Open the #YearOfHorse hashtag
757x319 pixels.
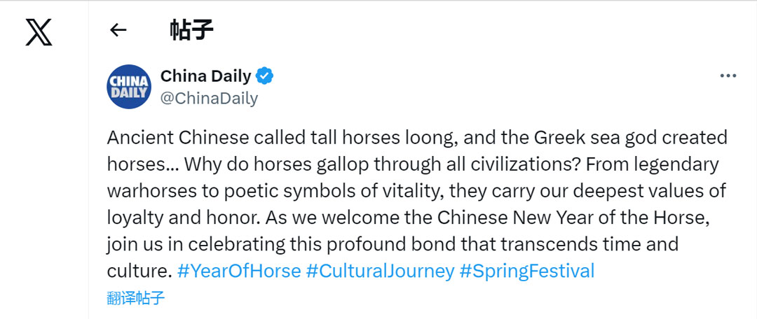click(x=239, y=271)
